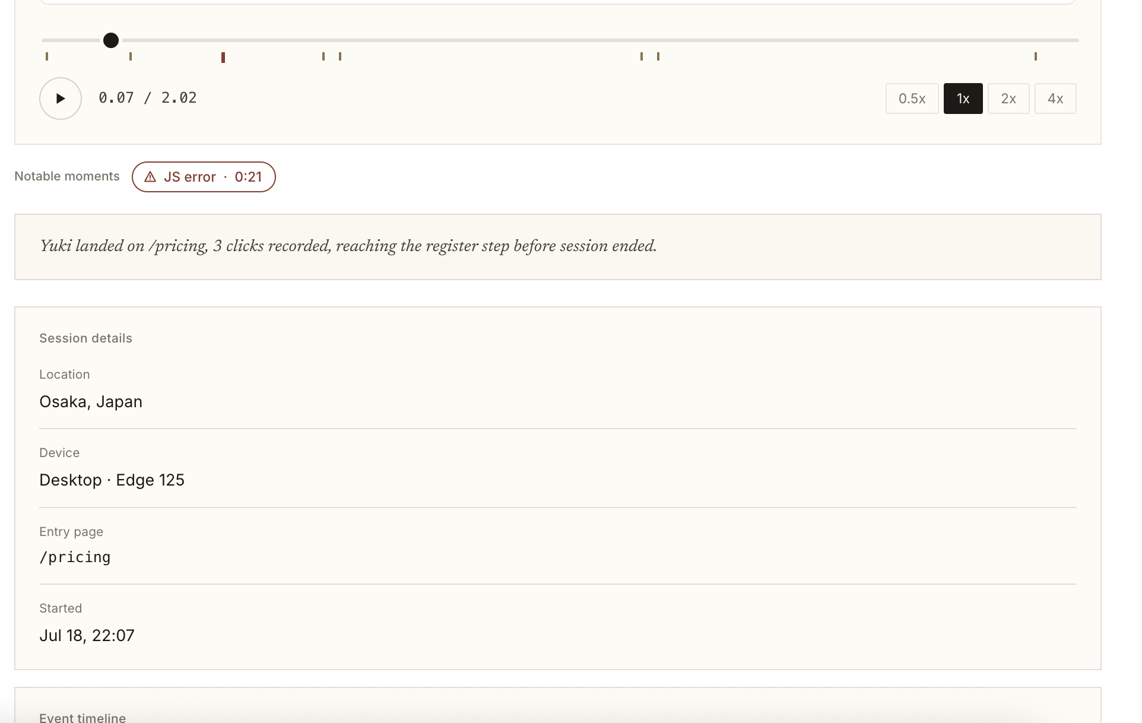
Task: Click the event marker just right of the playhead
Action: click(x=131, y=56)
